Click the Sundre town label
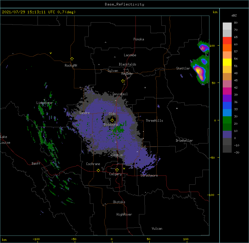Screen dimensions: 249x243 click(x=84, y=113)
